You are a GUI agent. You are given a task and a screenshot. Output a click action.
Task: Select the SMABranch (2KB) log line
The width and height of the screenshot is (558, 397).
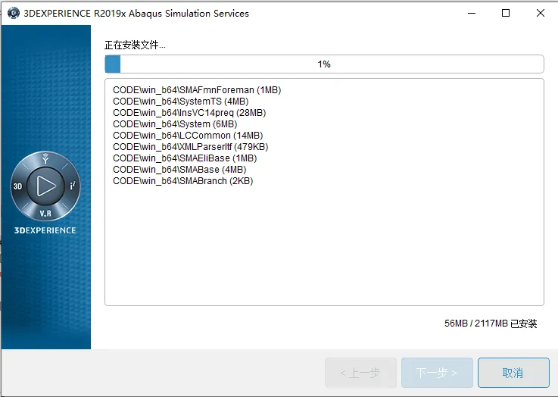tap(183, 181)
